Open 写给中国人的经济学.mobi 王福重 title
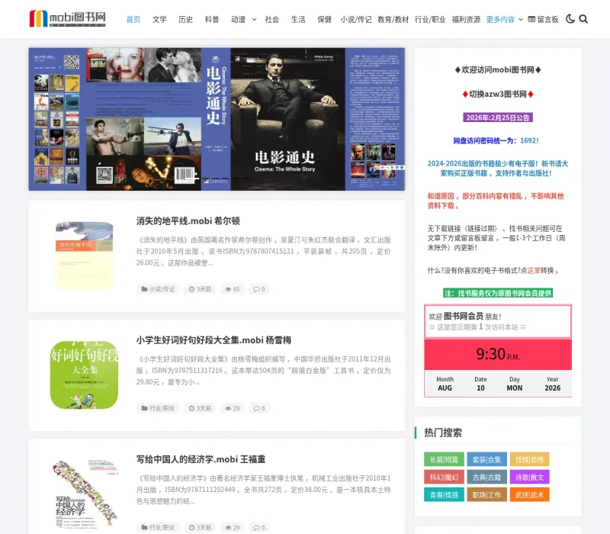This screenshot has height=534, width=610. point(201,459)
